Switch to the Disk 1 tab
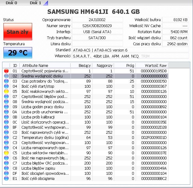This screenshot has height=188, width=193. pos(36,3)
